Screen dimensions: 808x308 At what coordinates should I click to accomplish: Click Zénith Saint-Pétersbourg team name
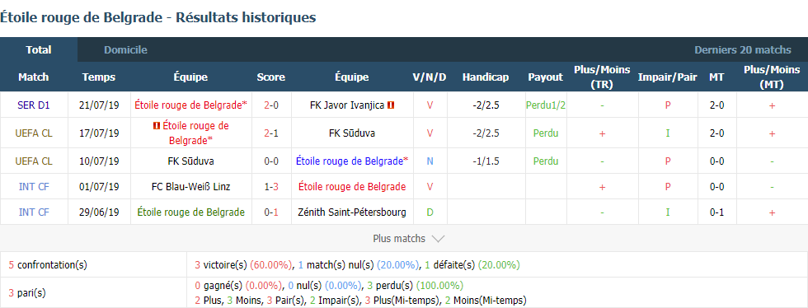pyautogui.click(x=351, y=212)
